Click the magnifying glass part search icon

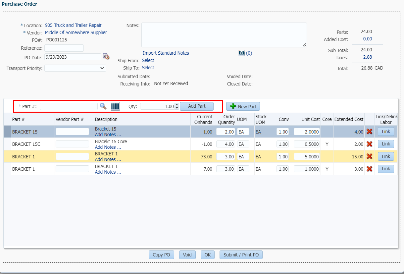pyautogui.click(x=103, y=106)
